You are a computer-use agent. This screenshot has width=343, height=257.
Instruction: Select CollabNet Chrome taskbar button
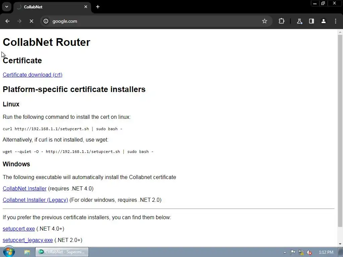pyautogui.click(x=62, y=252)
